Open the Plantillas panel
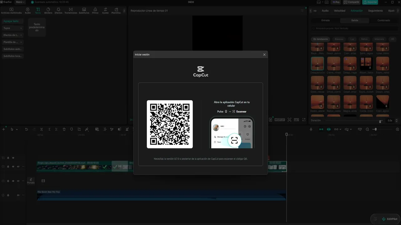401x225 pixels. (x=116, y=11)
